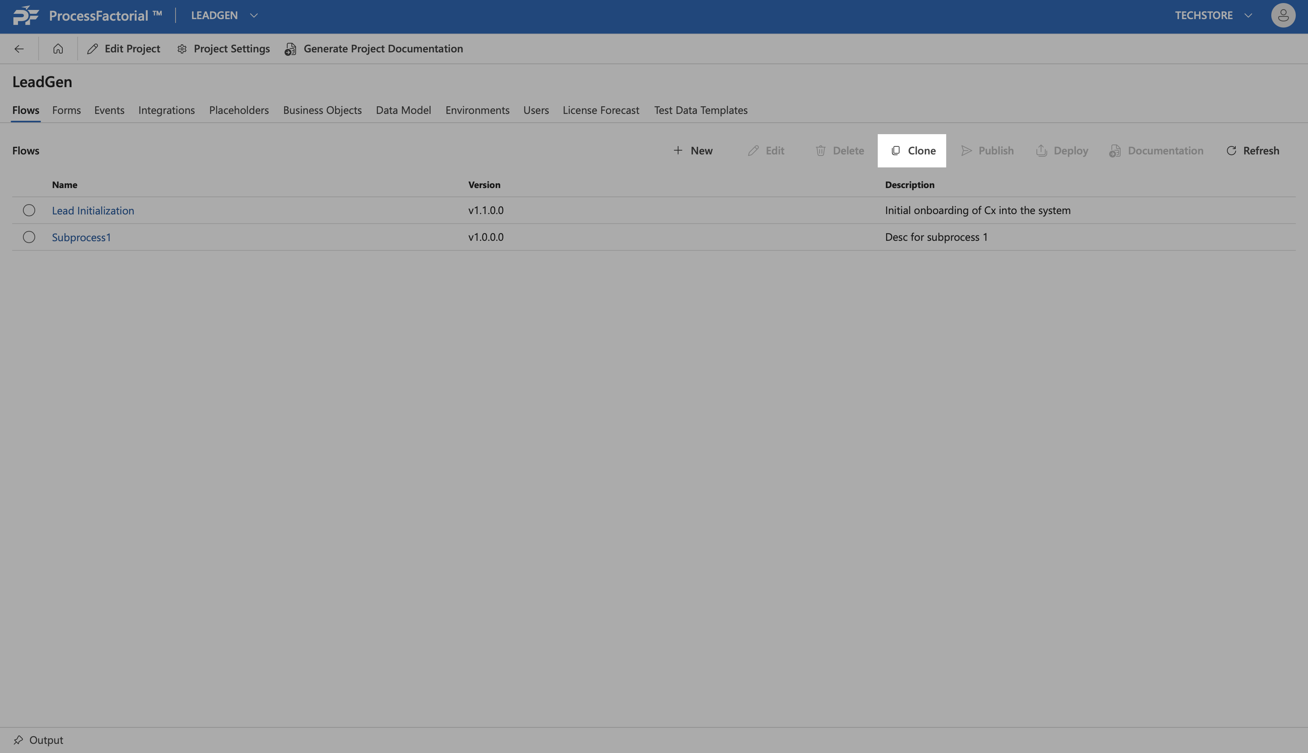Expand the LEADGEN project dropdown
1308x753 pixels.
[254, 16]
